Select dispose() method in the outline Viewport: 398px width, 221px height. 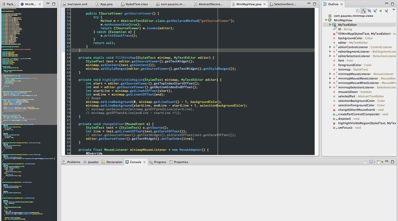[x=349, y=119]
